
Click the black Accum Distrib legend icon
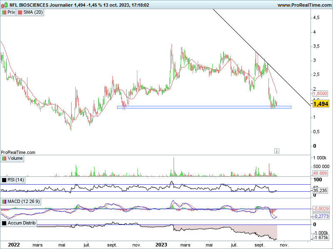tap(4, 223)
